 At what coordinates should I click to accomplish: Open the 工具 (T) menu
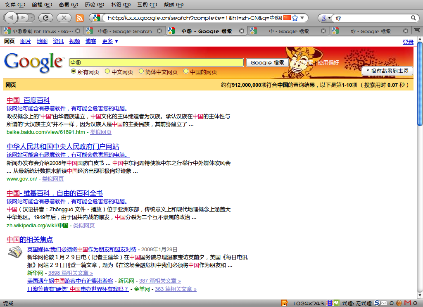147,5
